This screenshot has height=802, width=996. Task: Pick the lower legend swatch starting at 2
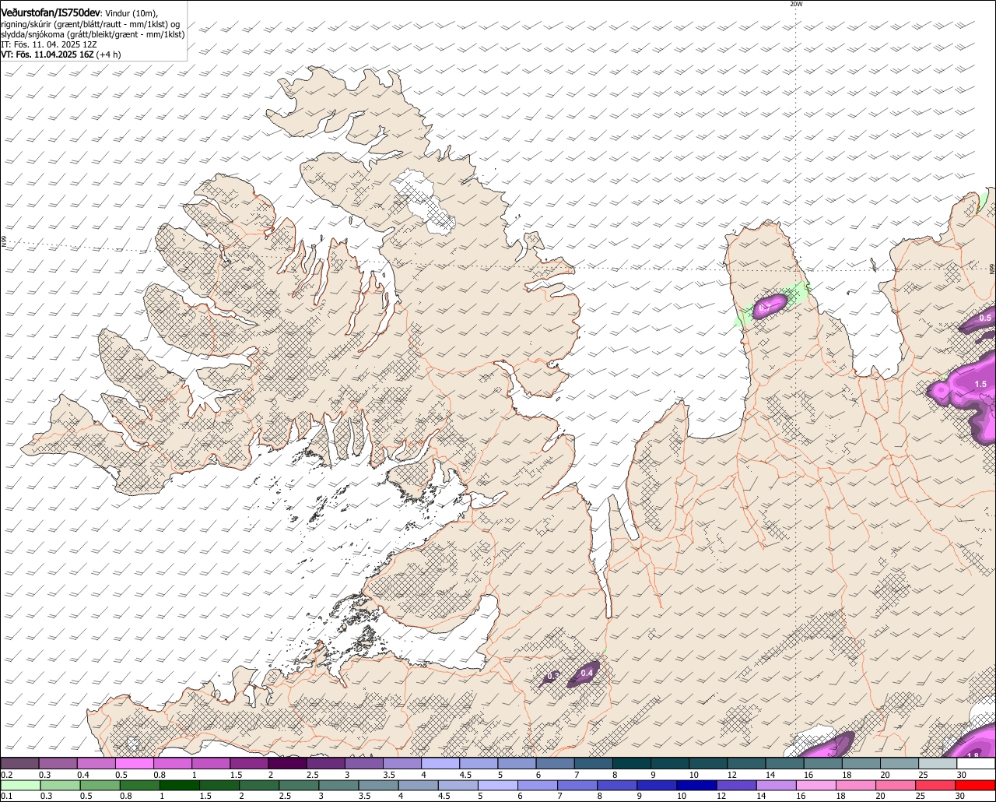pyautogui.click(x=260, y=786)
